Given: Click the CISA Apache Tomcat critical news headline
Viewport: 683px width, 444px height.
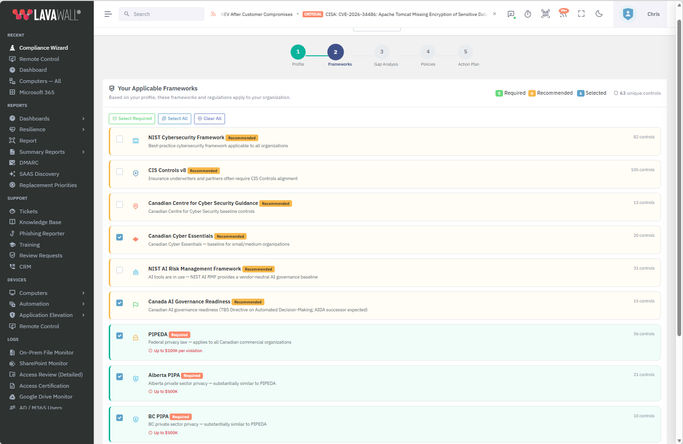Looking at the screenshot, I should (406, 15).
